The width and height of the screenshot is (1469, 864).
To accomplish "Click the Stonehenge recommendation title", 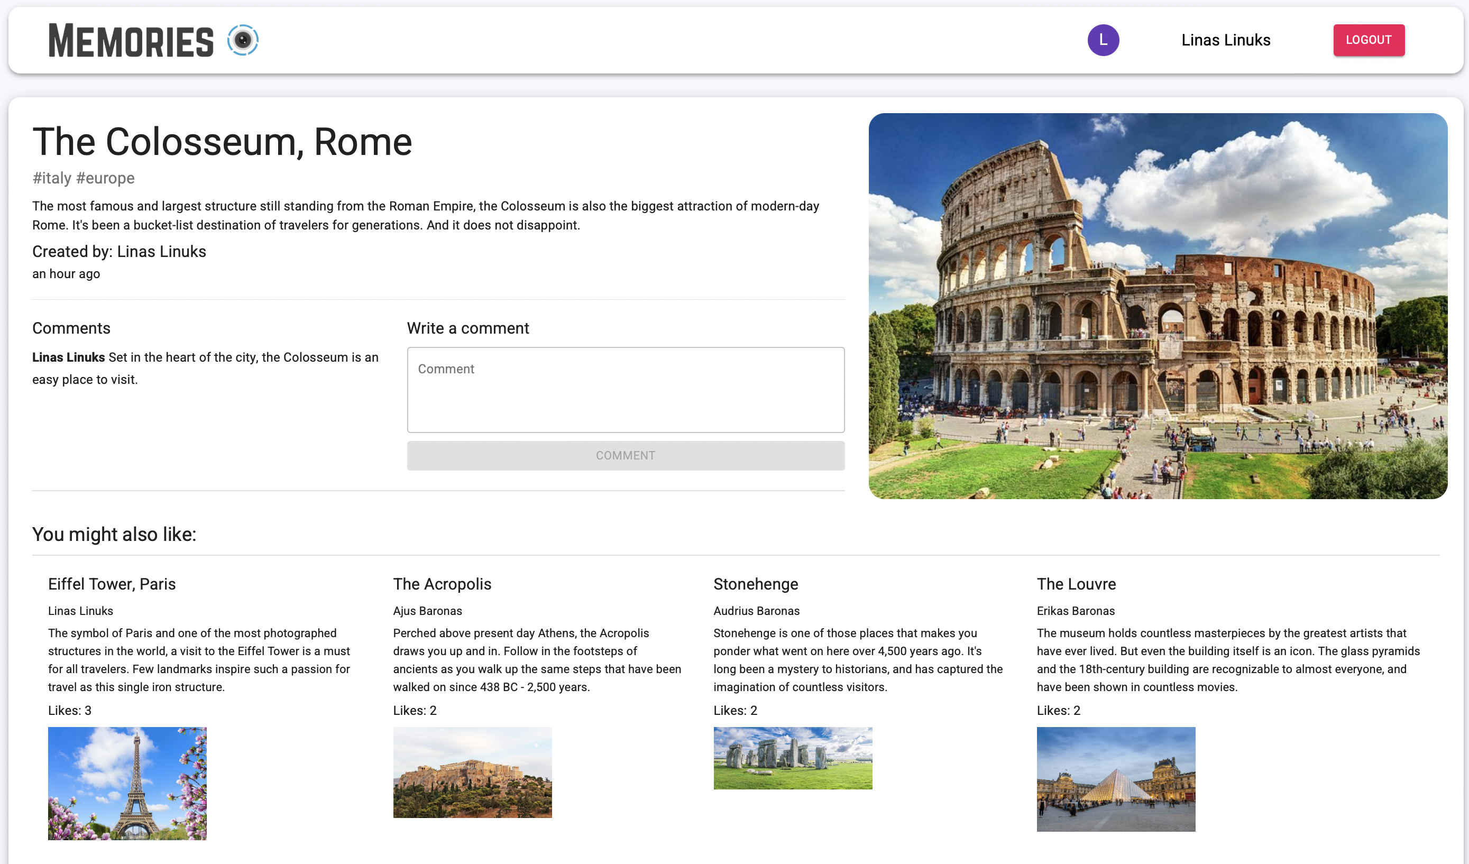I will point(756,584).
